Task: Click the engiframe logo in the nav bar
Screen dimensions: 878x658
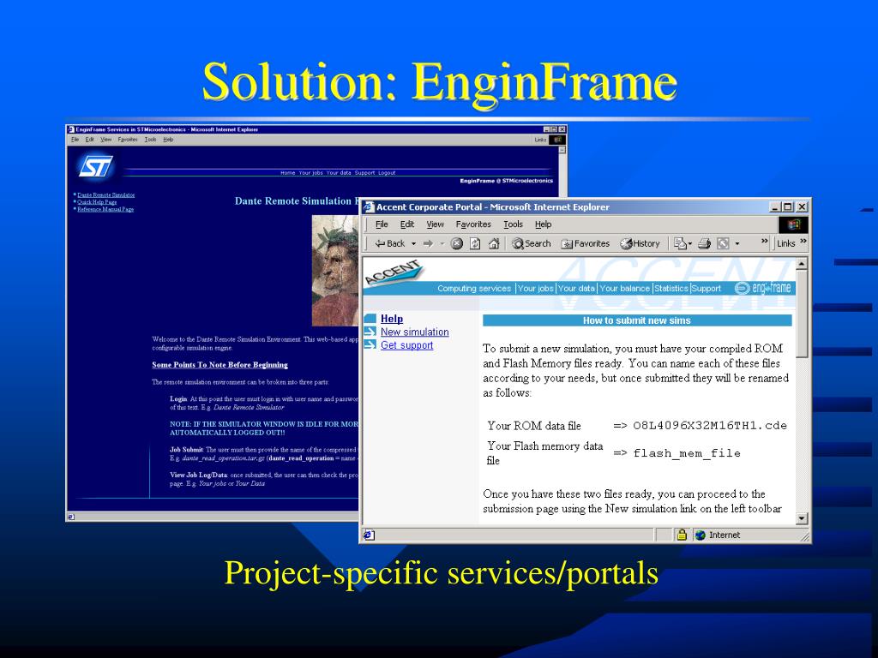Action: pyautogui.click(x=762, y=288)
